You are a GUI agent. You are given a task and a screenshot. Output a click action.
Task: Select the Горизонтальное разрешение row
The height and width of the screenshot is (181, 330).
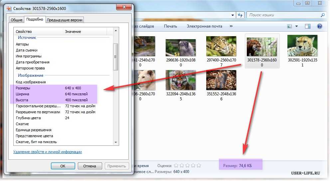(x=63, y=106)
